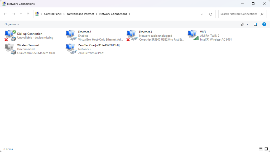Screen dimensions: 270x152
Task: Go to Network and Internet breadcrumb
Action: tap(80, 14)
